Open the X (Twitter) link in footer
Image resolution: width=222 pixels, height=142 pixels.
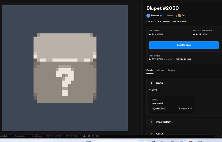(x=93, y=136)
